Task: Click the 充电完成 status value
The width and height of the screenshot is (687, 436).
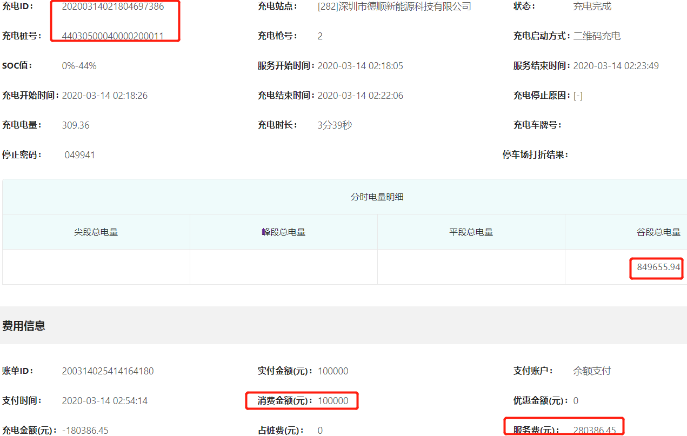Action: point(592,7)
